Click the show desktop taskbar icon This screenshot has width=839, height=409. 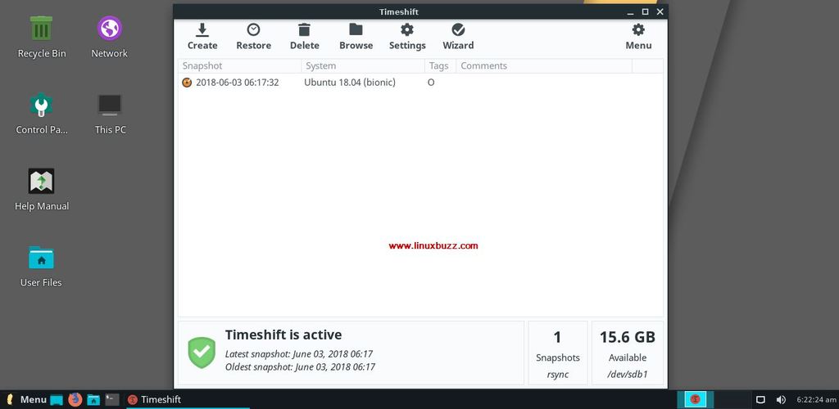[57, 399]
